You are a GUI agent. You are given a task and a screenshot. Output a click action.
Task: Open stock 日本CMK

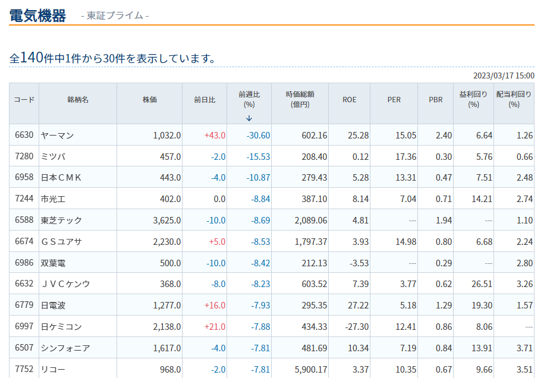[x=61, y=178]
